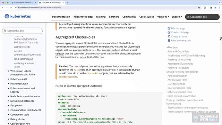Click the Kubernetes logo icon
222x125 pixels.
tap(7, 16)
